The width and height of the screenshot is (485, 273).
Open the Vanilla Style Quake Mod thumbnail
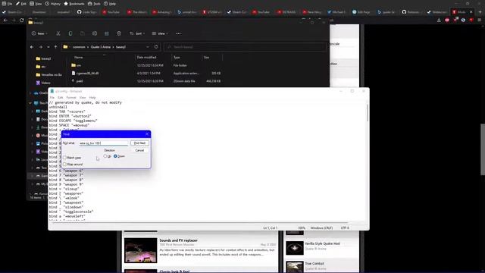pyautogui.click(x=295, y=248)
